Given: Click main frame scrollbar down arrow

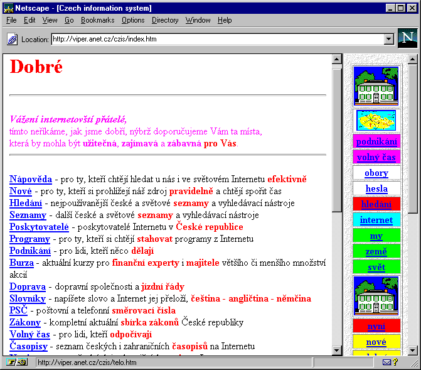Looking at the screenshot, I should pos(337,351).
